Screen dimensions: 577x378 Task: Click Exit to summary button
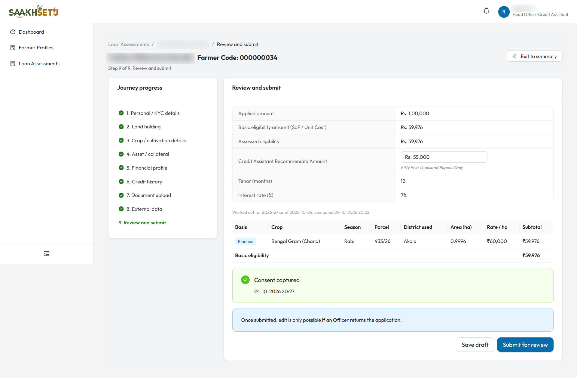[x=535, y=56]
